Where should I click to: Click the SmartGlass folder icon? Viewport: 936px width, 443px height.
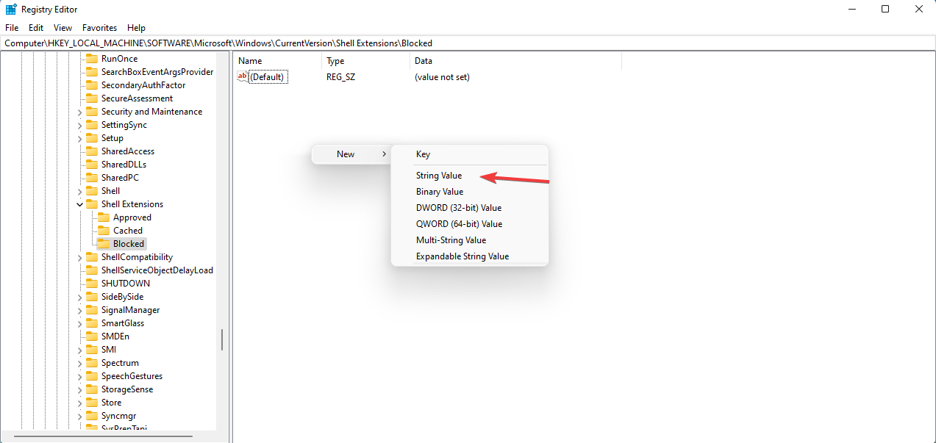[92, 323]
